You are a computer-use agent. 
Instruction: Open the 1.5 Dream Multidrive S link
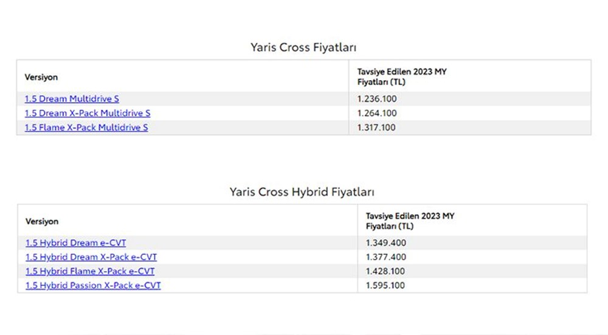point(72,99)
